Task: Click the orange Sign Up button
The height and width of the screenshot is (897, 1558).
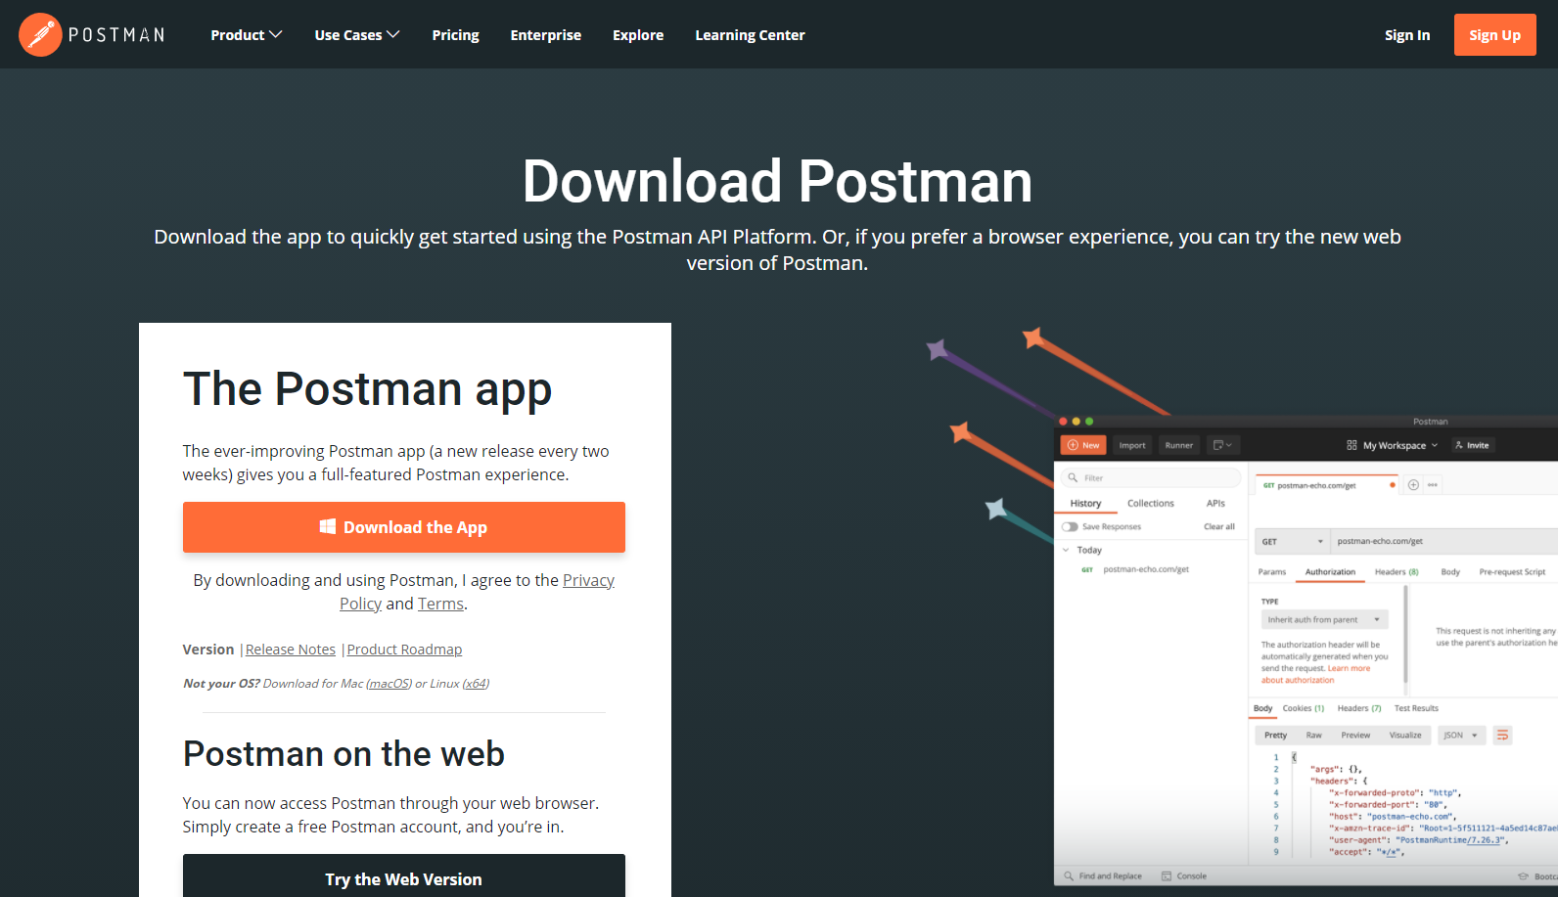Action: coord(1494,35)
